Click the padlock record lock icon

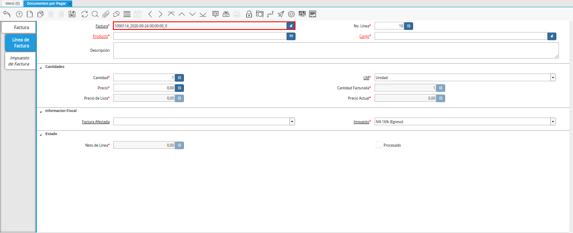[x=249, y=14]
